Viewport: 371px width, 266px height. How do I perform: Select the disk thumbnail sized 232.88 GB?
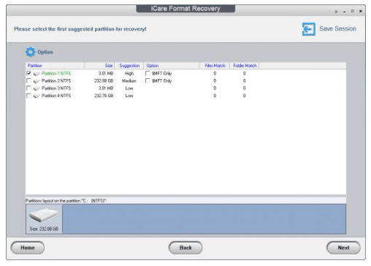[44, 219]
